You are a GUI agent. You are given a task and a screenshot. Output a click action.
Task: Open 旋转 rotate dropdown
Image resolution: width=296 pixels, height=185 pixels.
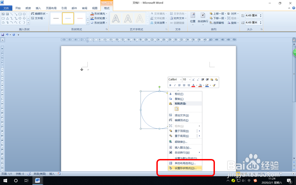[233, 23]
